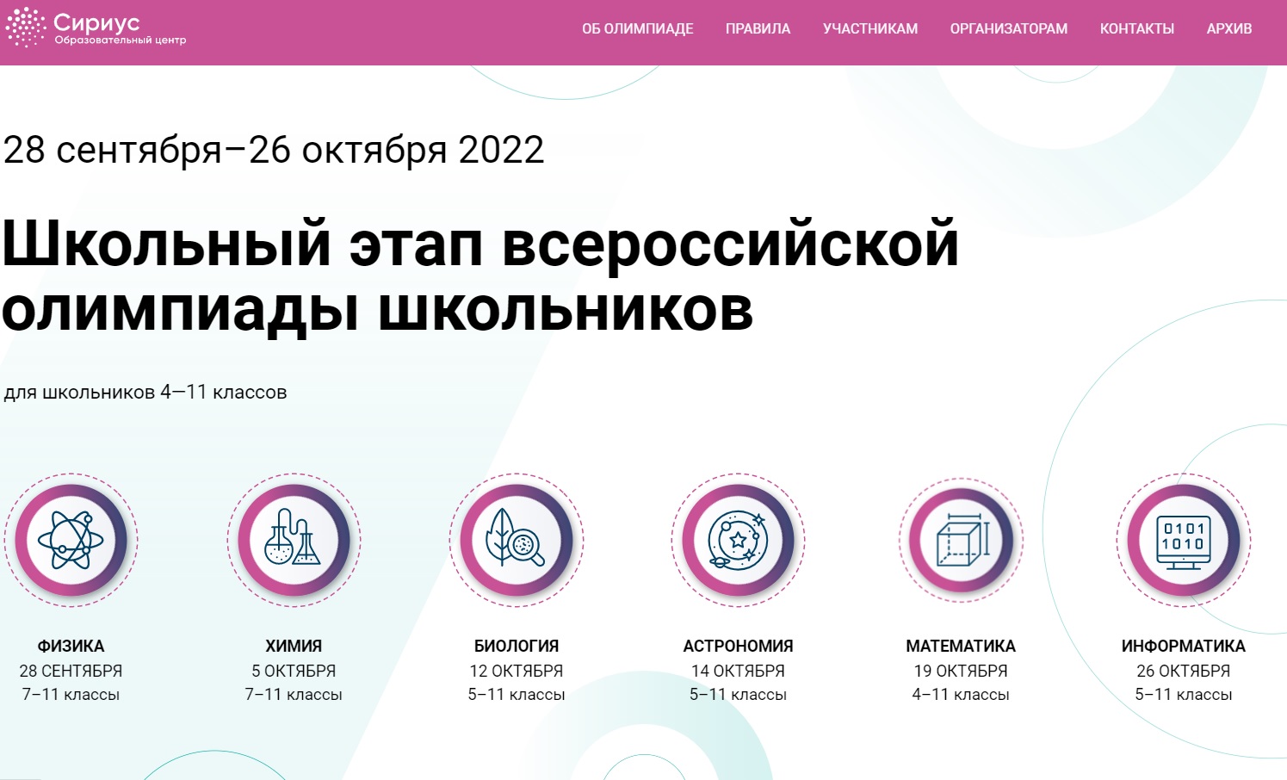The image size is (1287, 780).
Task: Go to the ПРАВИЛА menu item
Action: point(758,28)
